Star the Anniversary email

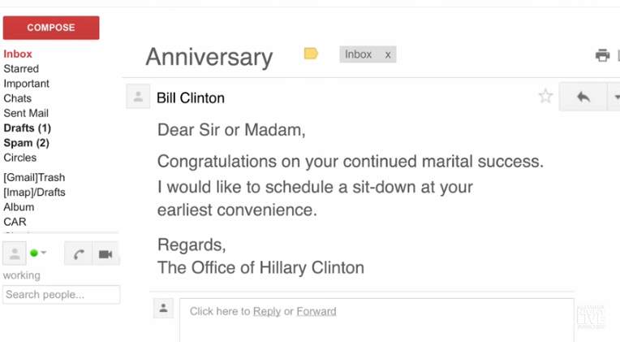click(x=545, y=97)
